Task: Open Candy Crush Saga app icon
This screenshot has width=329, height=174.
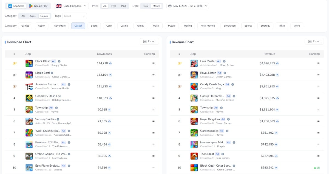Action: pos(194,87)
